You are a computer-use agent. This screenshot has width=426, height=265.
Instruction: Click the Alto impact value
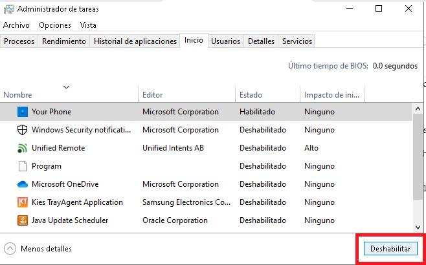(311, 148)
